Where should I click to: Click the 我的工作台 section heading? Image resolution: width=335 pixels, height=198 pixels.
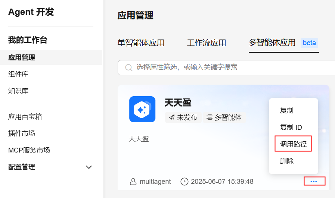coord(28,40)
